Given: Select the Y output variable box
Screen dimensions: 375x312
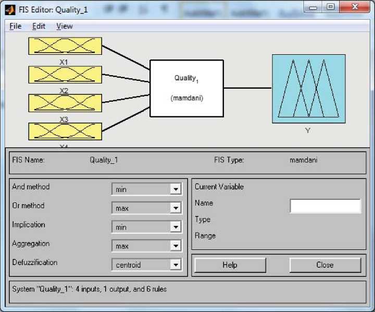Looking at the screenshot, I should [308, 89].
